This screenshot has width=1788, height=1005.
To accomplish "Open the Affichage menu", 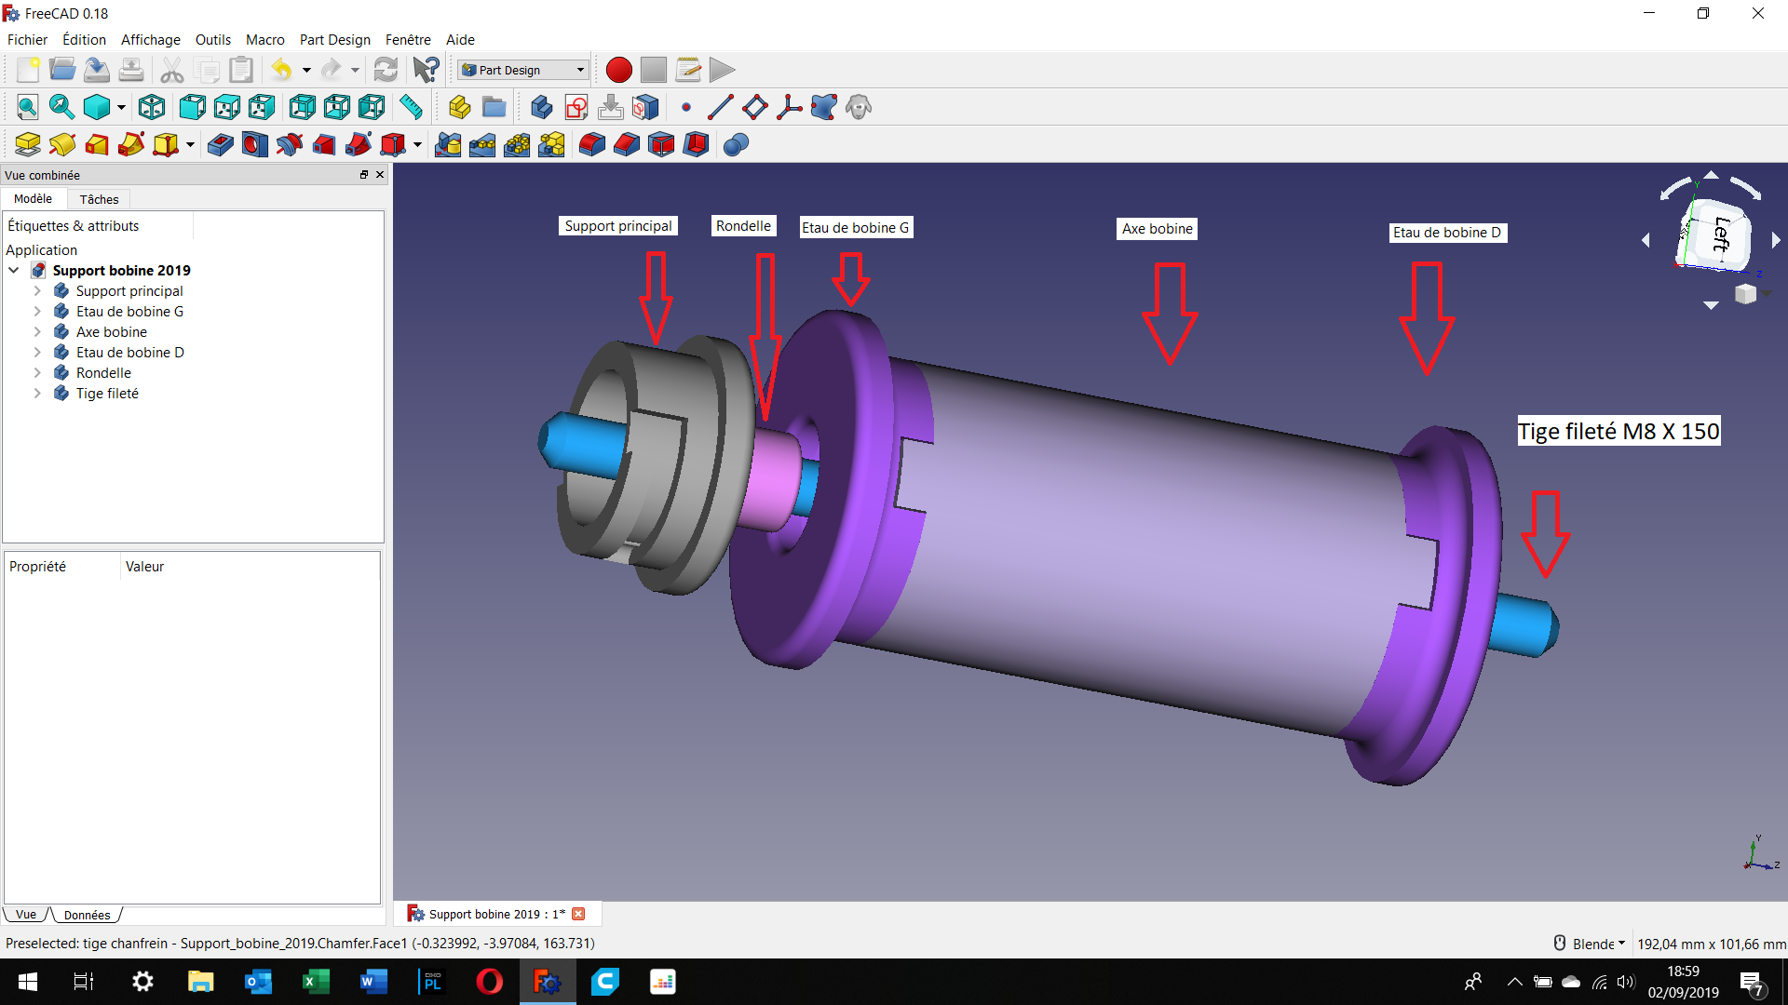I will pos(150,39).
